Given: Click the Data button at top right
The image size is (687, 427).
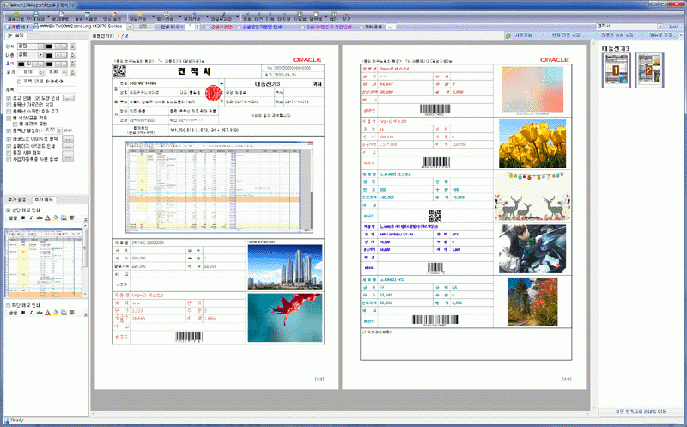Looking at the screenshot, I should click(x=674, y=27).
